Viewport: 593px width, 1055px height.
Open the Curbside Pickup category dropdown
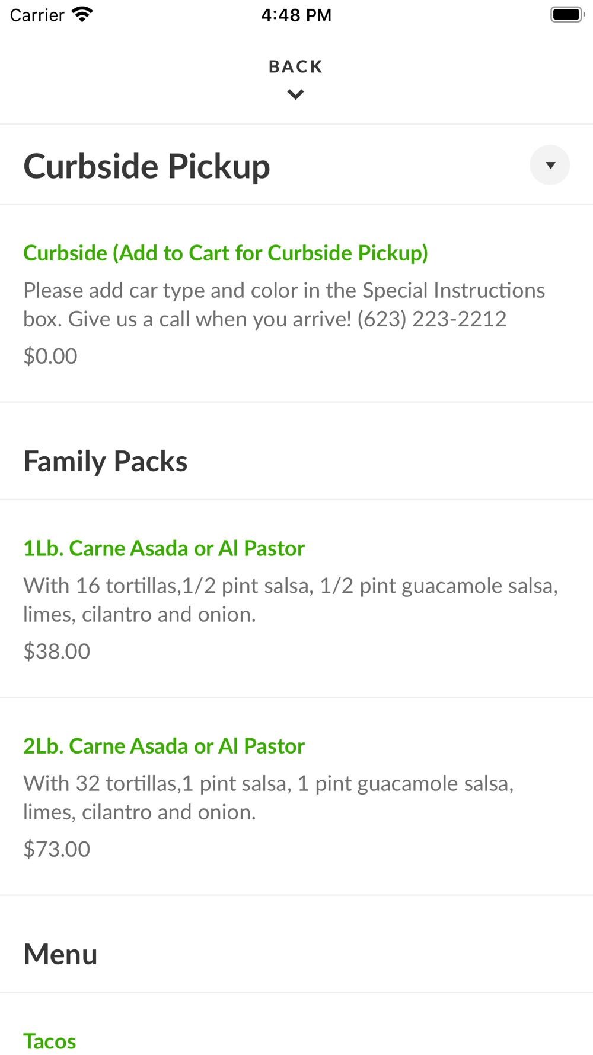[x=550, y=165]
